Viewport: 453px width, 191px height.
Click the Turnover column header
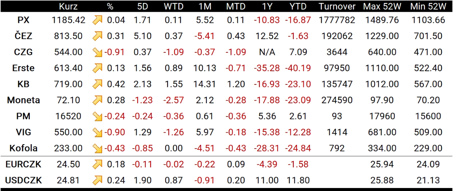click(x=337, y=6)
